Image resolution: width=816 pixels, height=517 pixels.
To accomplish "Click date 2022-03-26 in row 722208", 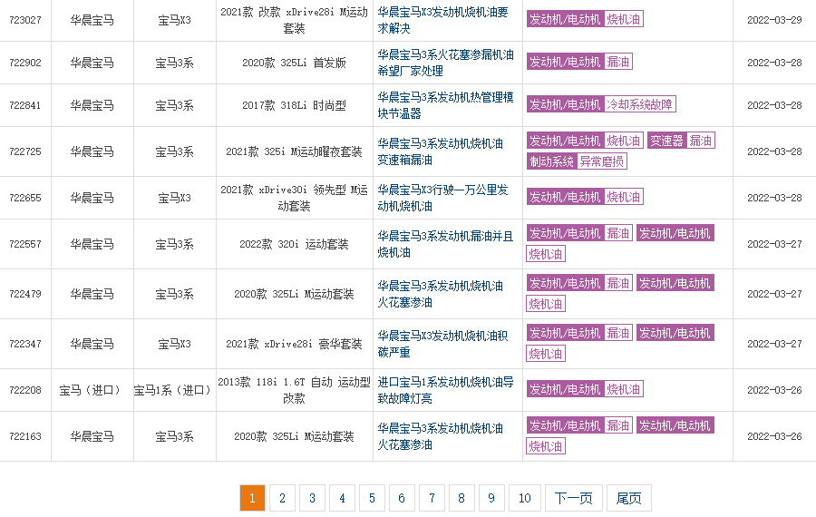I will (x=774, y=391).
